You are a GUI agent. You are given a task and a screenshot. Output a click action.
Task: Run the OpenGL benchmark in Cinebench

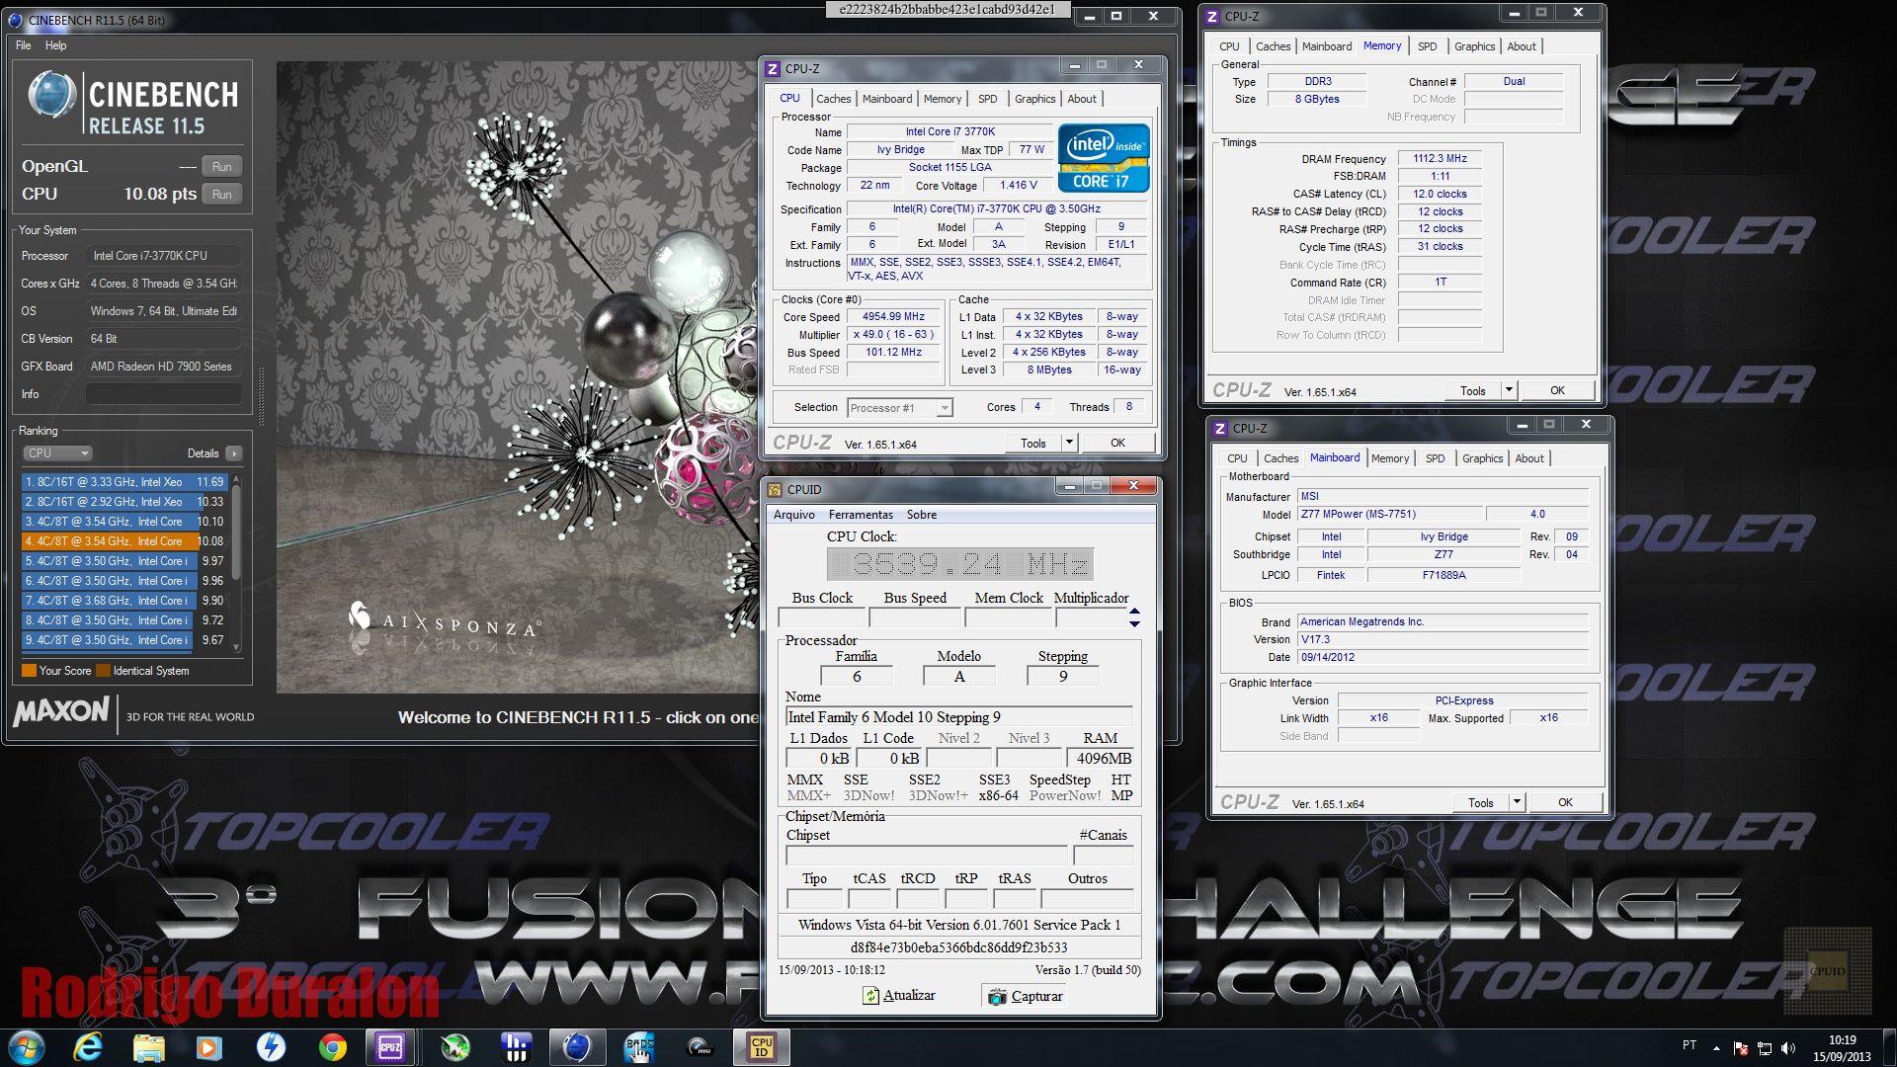tap(222, 167)
